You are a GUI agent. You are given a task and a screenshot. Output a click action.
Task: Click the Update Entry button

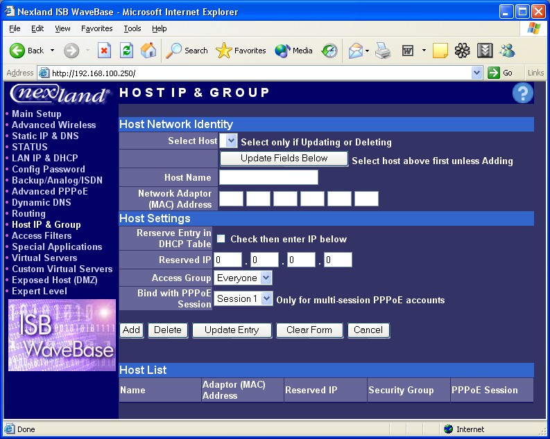pyautogui.click(x=232, y=330)
